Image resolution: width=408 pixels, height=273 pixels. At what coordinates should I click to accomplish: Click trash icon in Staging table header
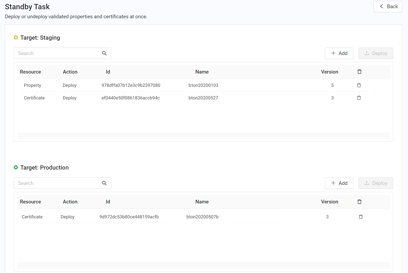(359, 72)
